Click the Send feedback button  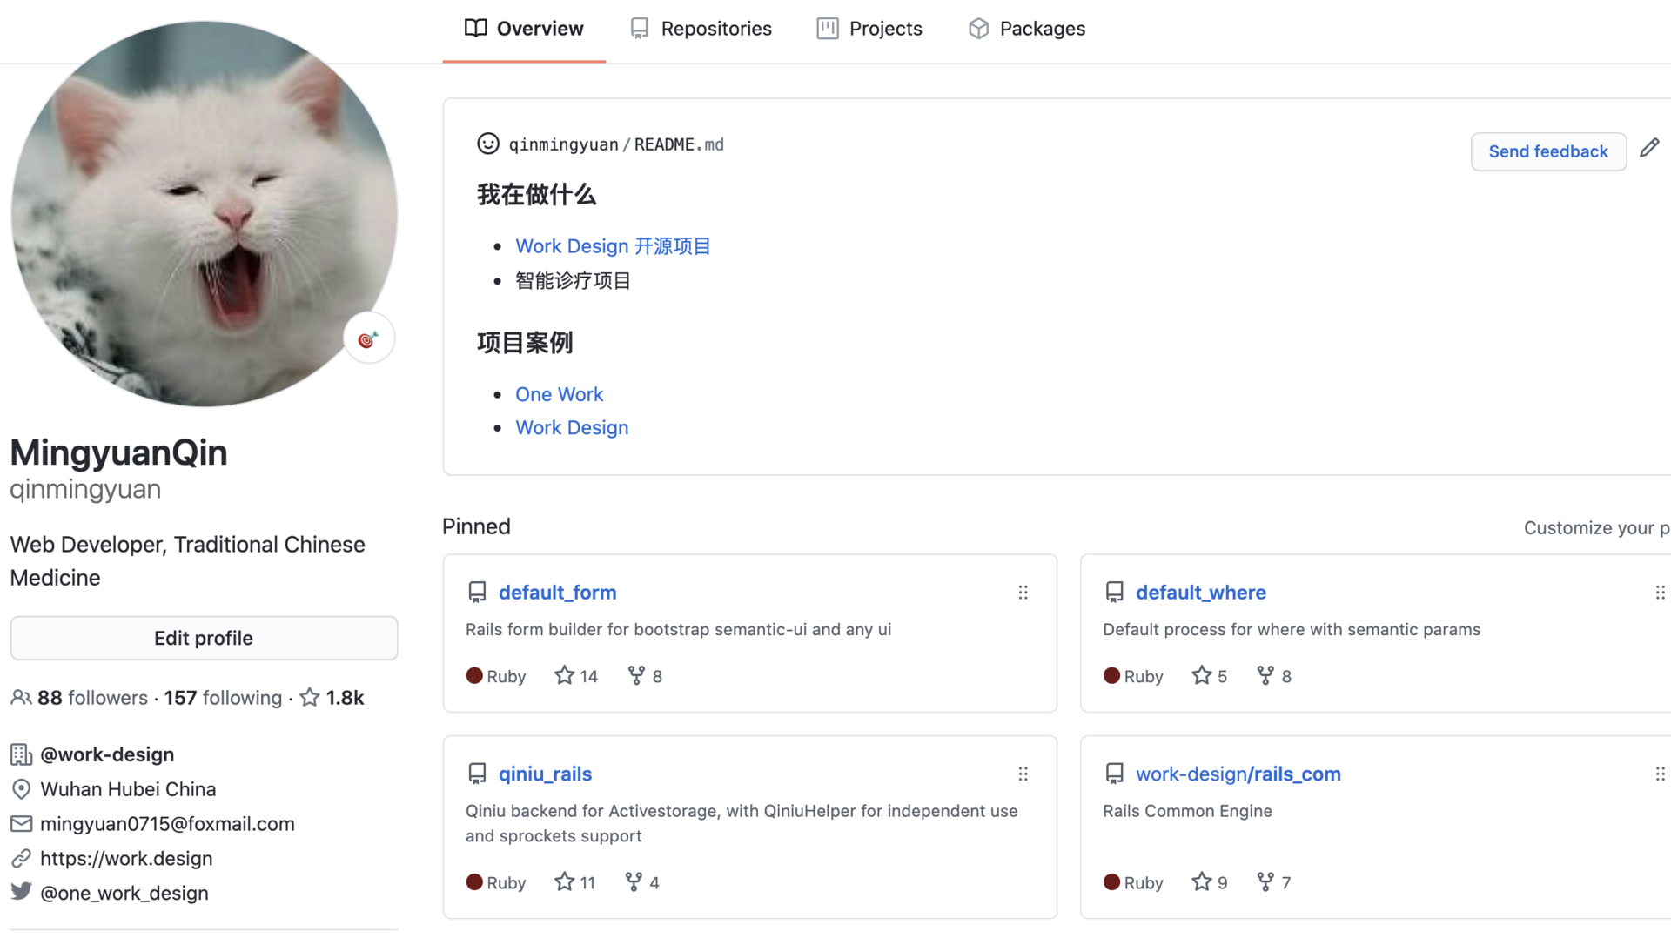coord(1548,151)
